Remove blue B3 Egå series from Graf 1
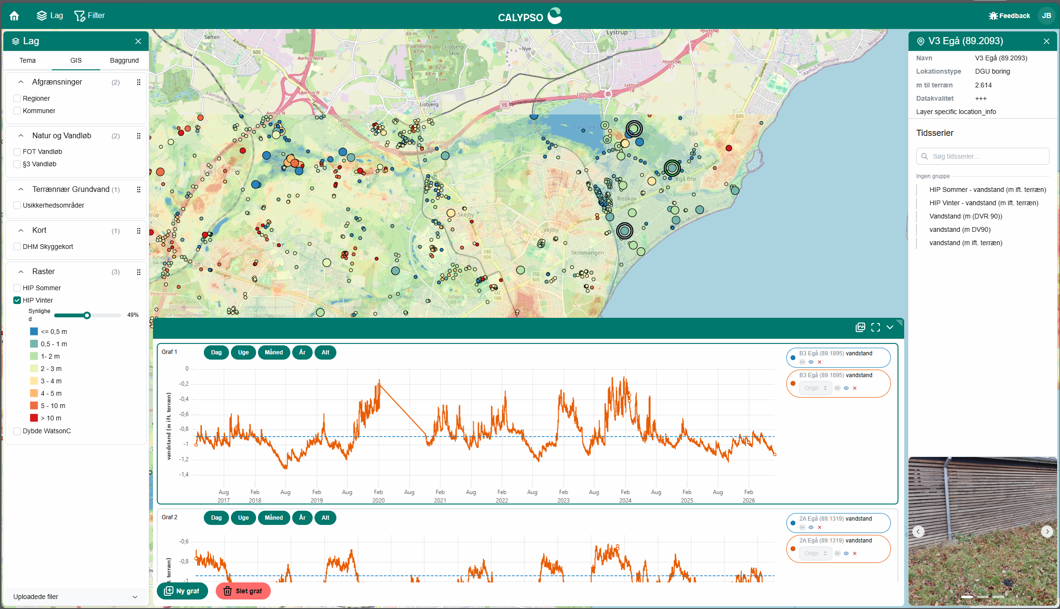Screen dimensions: 1060x609 [x=820, y=362]
